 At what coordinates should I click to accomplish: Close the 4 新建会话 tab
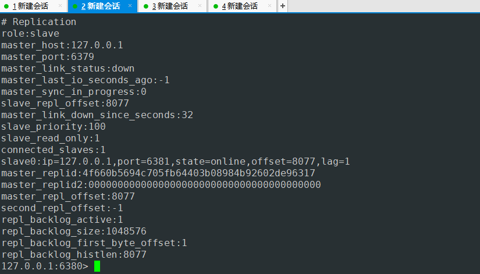(270, 6)
